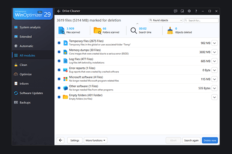The width and height of the screenshot is (232, 154).
Task: Uncheck the Microsoft software checkbox
Action: (x=59, y=79)
